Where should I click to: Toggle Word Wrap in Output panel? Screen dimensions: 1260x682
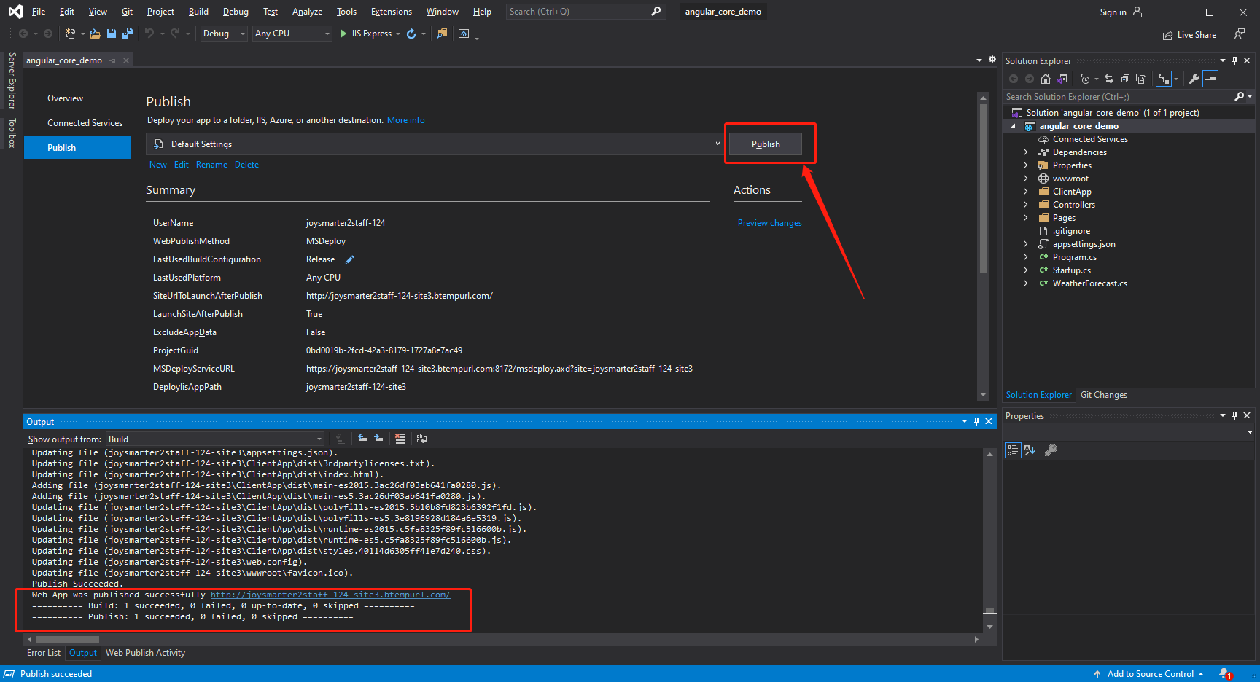(422, 439)
